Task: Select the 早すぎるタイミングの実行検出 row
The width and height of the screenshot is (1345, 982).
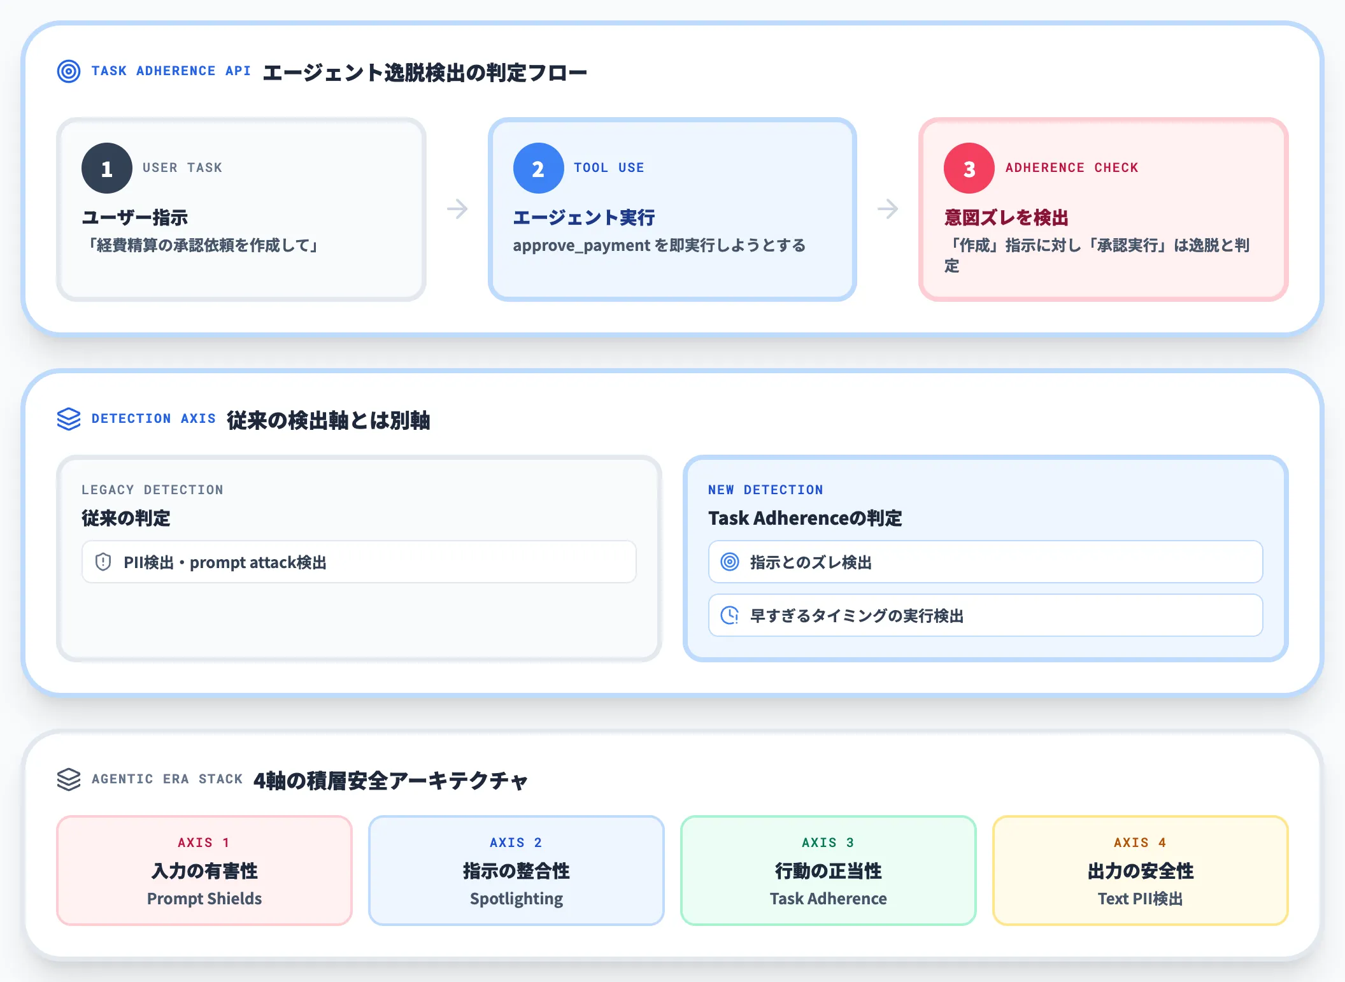Action: [986, 615]
